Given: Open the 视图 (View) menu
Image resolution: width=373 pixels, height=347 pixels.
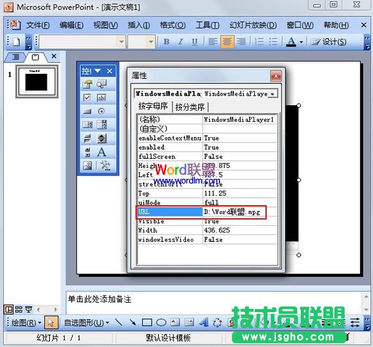Looking at the screenshot, I should pyautogui.click(x=106, y=25).
